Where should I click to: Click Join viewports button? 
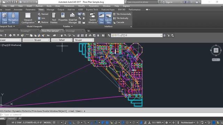pyautogui.click(x=41, y=18)
